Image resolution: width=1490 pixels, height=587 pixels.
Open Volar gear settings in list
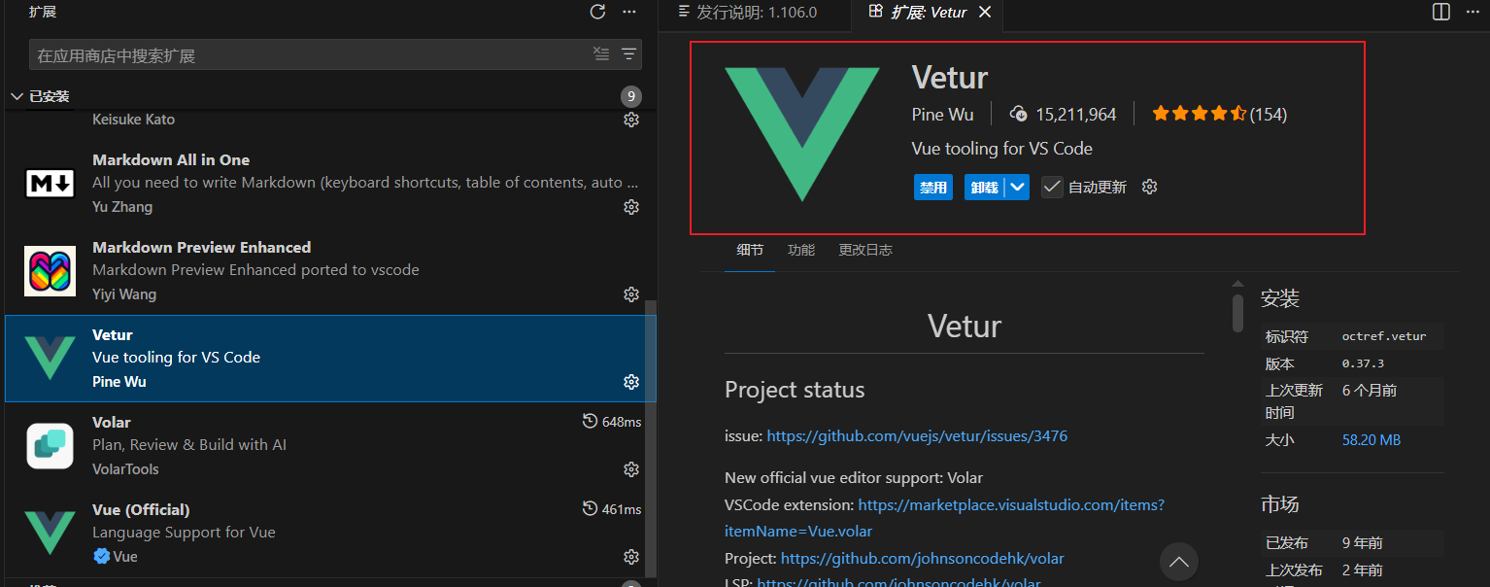tap(631, 469)
